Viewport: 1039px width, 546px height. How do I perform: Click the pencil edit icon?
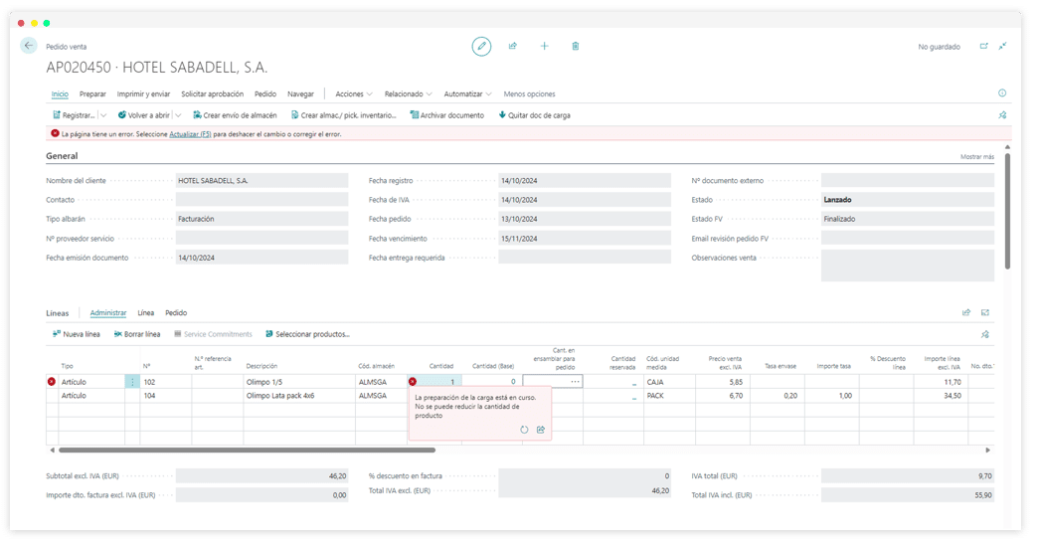tap(481, 46)
